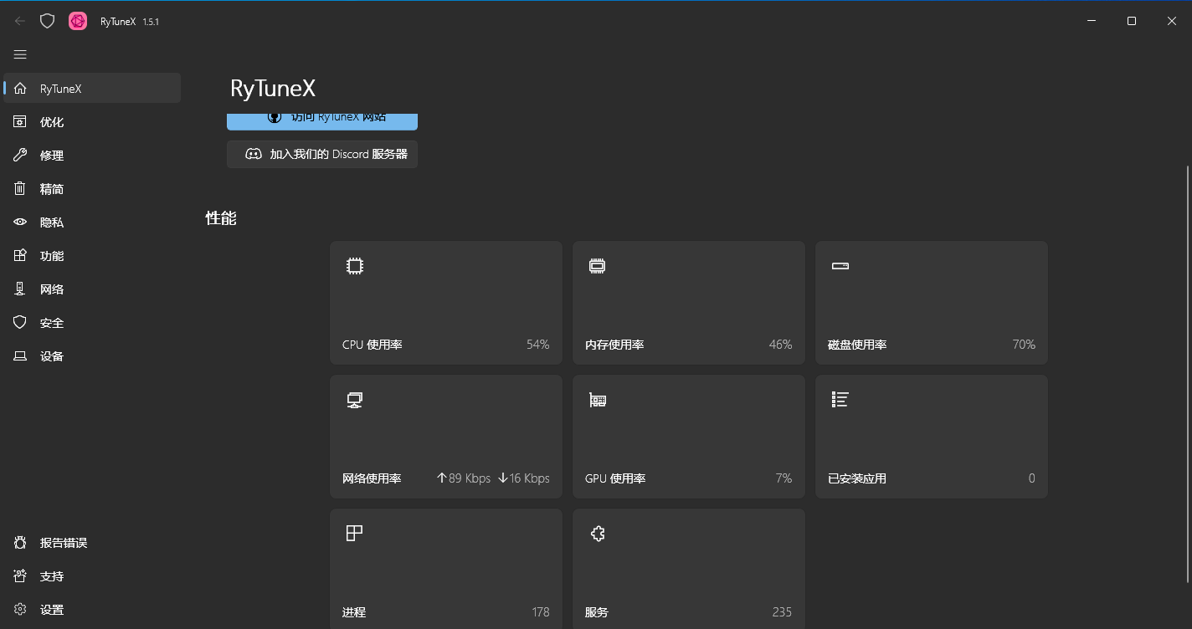Open the 进程 card
This screenshot has height=629, width=1192.
point(446,569)
